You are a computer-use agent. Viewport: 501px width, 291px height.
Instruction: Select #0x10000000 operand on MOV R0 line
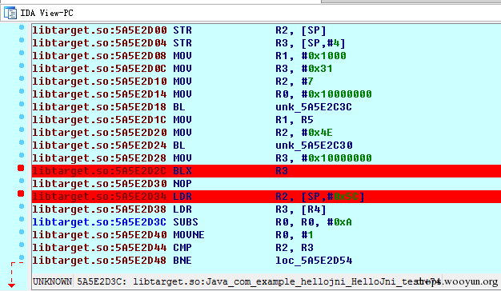[336, 94]
